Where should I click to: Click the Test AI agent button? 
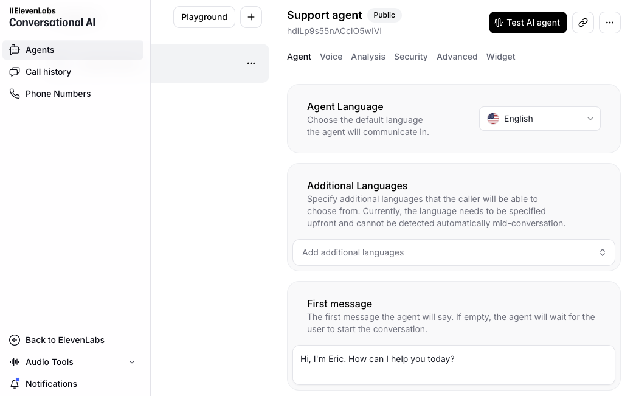pos(528,23)
